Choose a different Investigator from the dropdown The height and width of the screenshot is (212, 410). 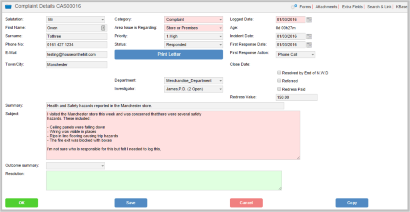click(x=193, y=89)
